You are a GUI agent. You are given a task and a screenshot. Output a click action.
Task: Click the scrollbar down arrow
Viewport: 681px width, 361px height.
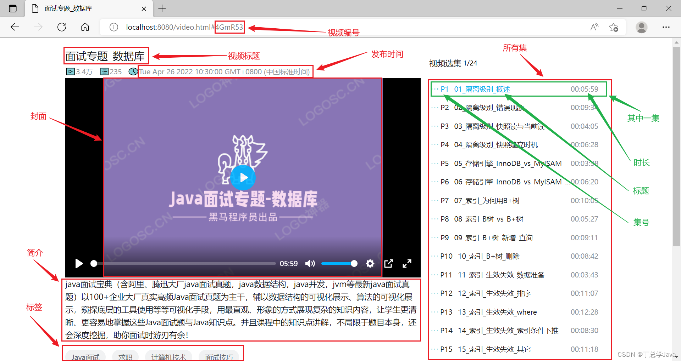coord(676,357)
